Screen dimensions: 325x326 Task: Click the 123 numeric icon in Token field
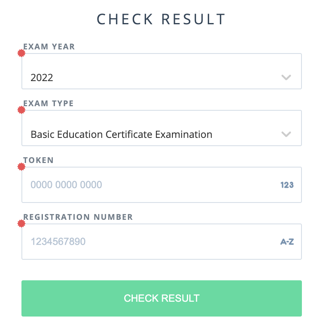(287, 185)
